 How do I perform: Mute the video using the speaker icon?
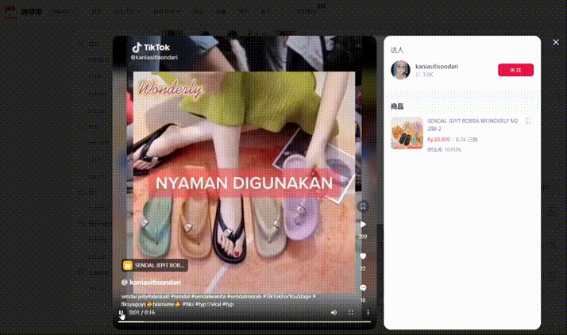pyautogui.click(x=334, y=313)
